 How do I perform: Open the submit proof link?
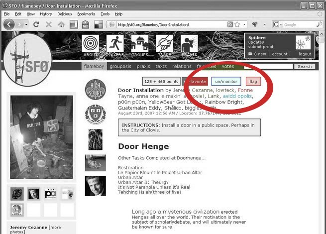click(x=261, y=47)
